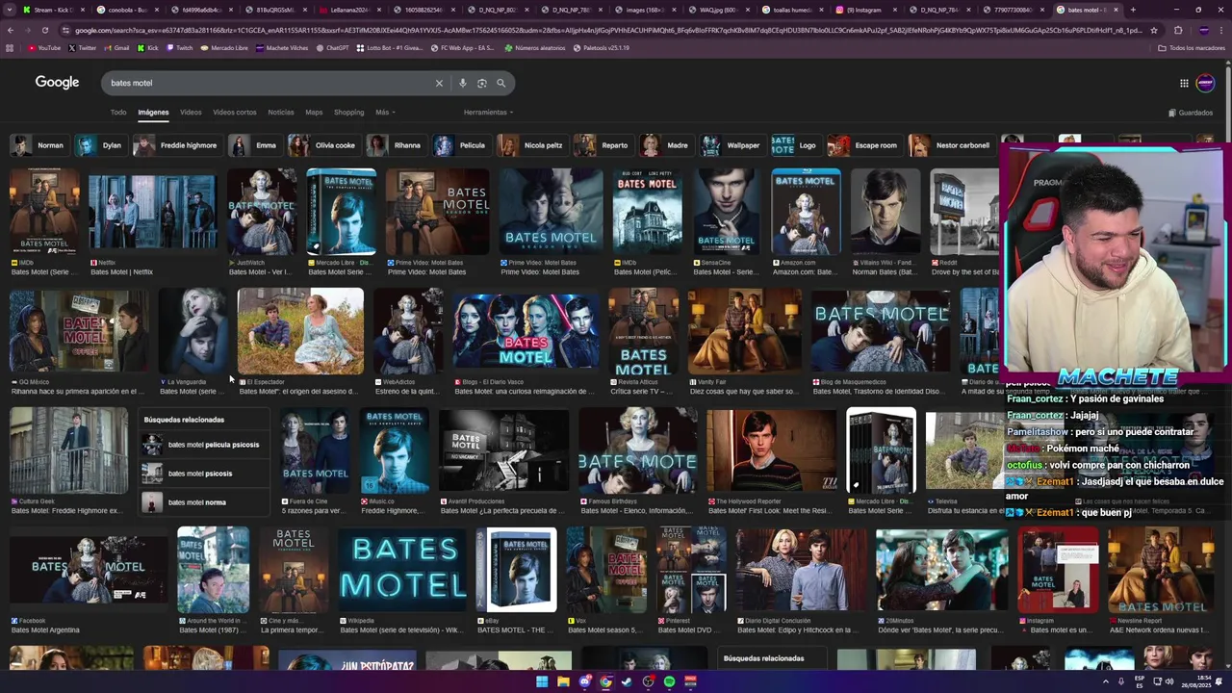Expand the Herramientas tools dropdown
1232x693 pixels.
pyautogui.click(x=488, y=113)
